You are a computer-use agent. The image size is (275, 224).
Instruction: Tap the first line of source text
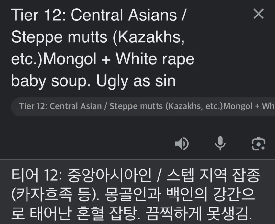click(98, 15)
